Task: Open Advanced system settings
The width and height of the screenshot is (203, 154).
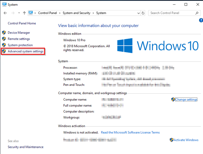Action: (x=25, y=51)
